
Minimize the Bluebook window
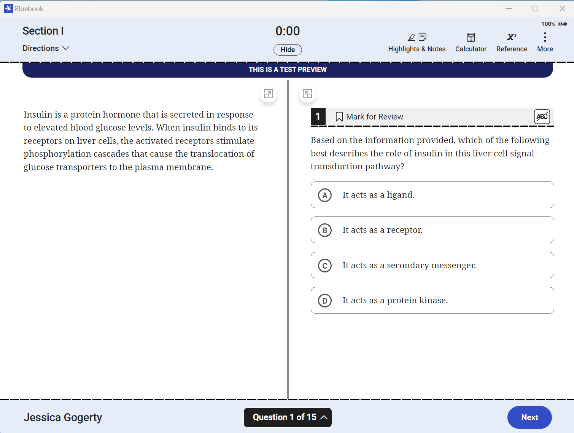pyautogui.click(x=509, y=8)
